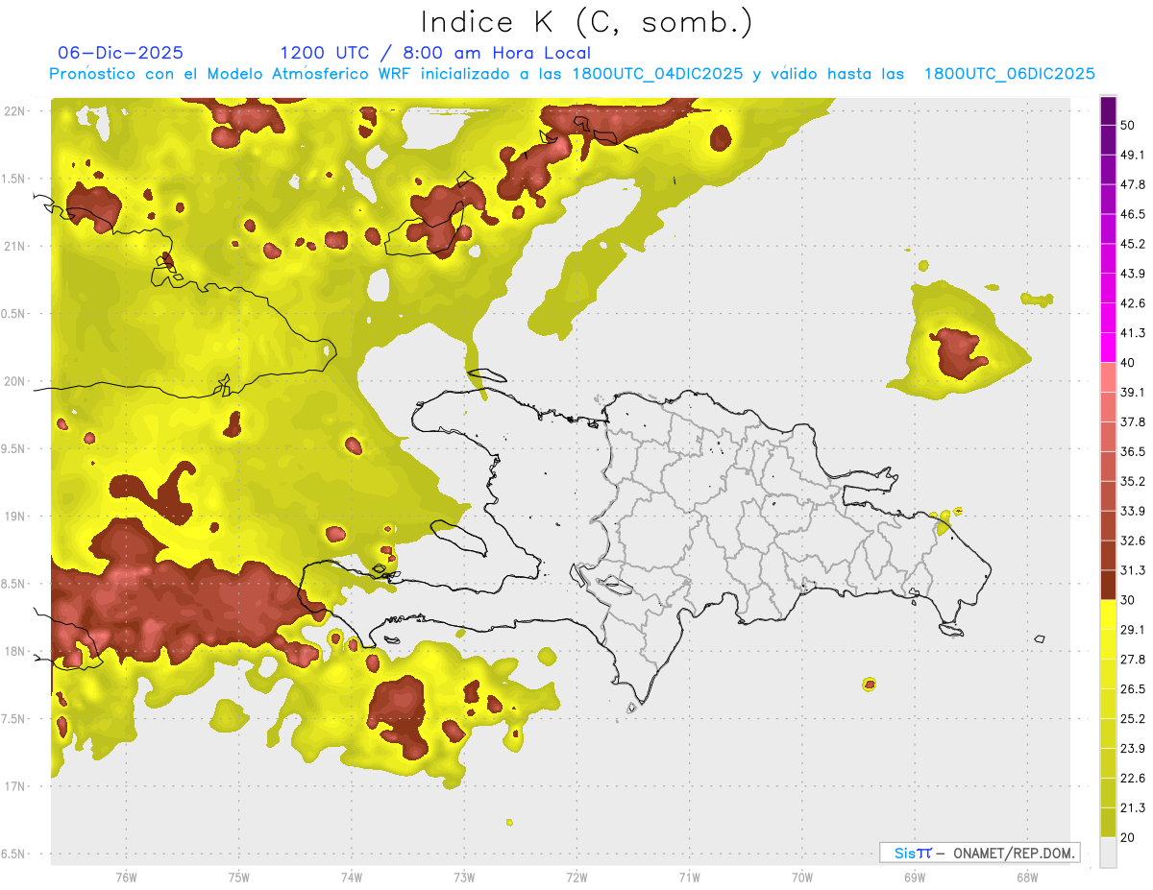Viewport: 1153px width, 890px height.
Task: Click the 'Pronostico con el Modelo Atmosferico WRF' line
Action: (x=572, y=74)
